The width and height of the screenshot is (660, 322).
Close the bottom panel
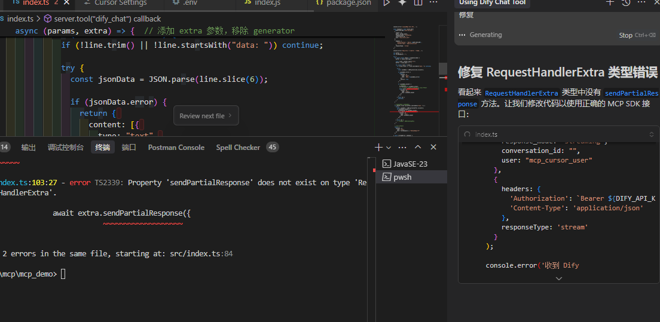coord(433,148)
